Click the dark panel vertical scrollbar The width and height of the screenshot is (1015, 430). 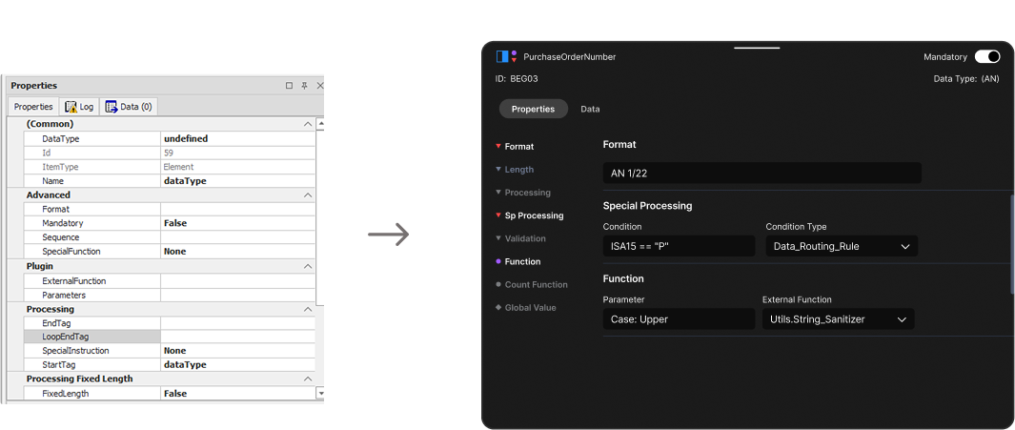click(x=1012, y=243)
